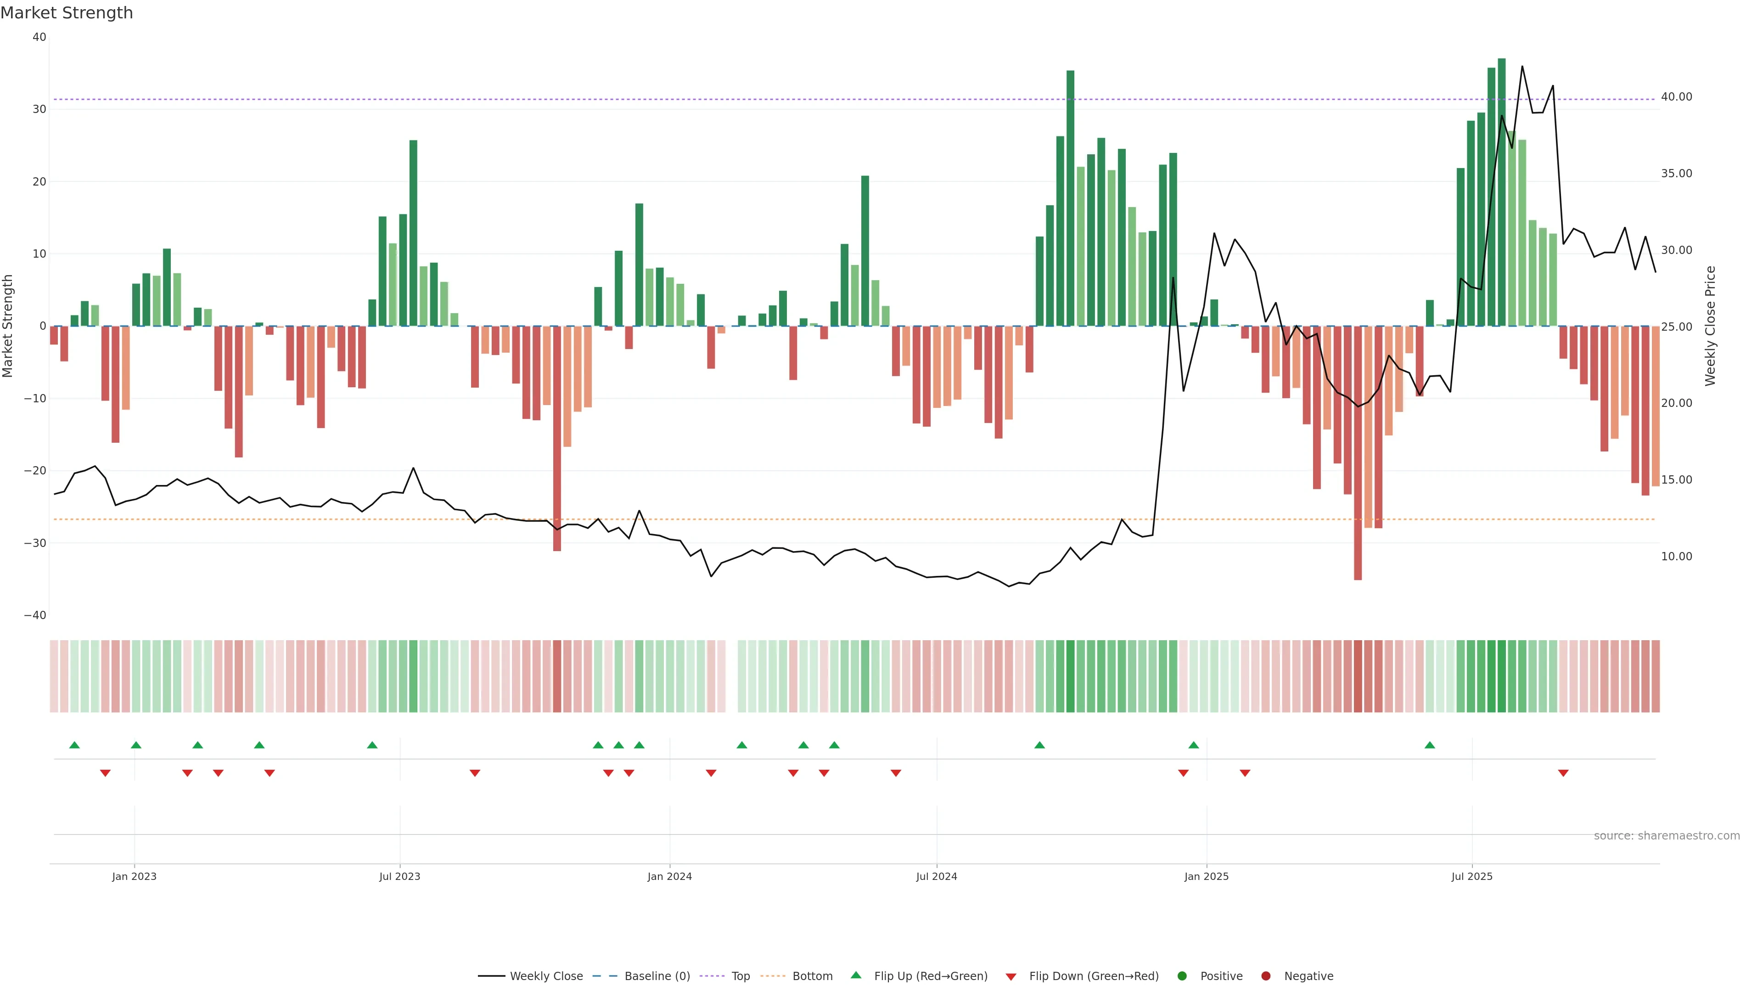
Task: Click the red Flip Down legend triangle
Action: point(1011,977)
